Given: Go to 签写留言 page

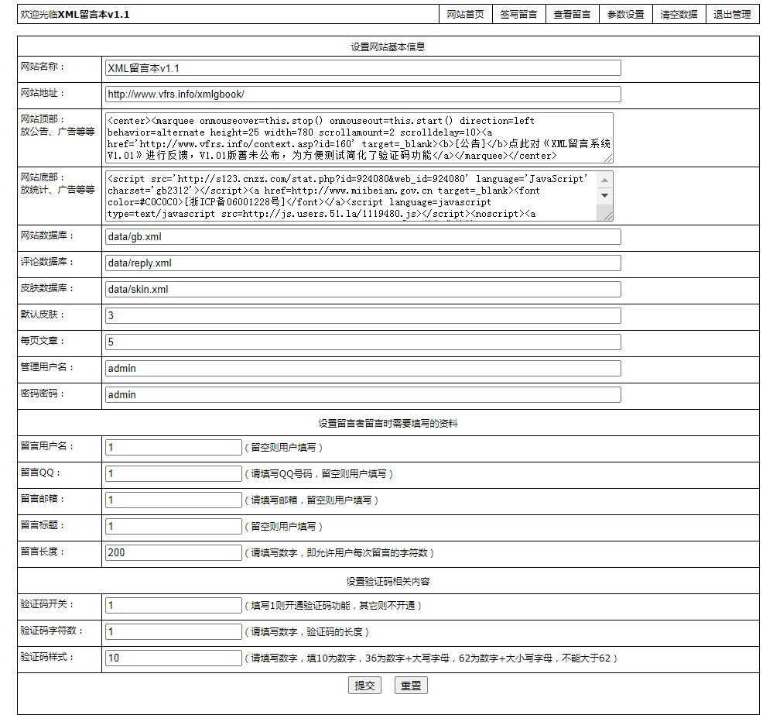Looking at the screenshot, I should (x=518, y=14).
